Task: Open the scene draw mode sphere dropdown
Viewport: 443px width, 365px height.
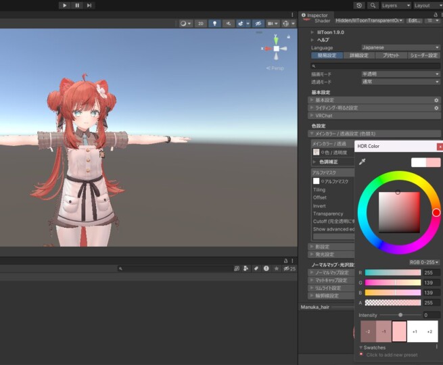Action: pyautogui.click(x=185, y=24)
